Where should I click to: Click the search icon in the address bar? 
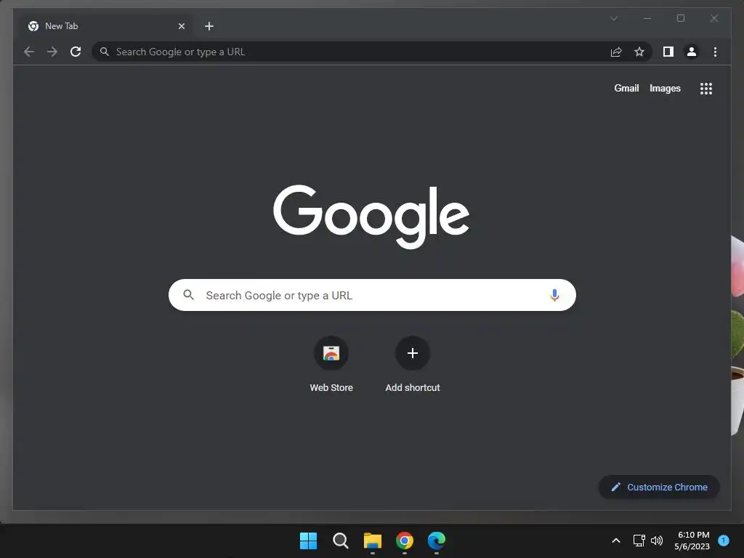click(105, 52)
